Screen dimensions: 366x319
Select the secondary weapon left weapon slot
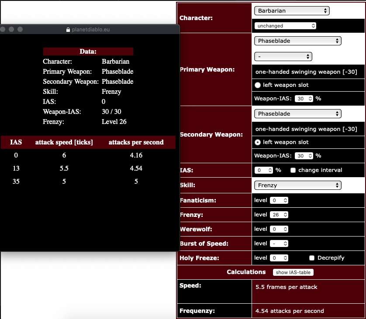258,142
